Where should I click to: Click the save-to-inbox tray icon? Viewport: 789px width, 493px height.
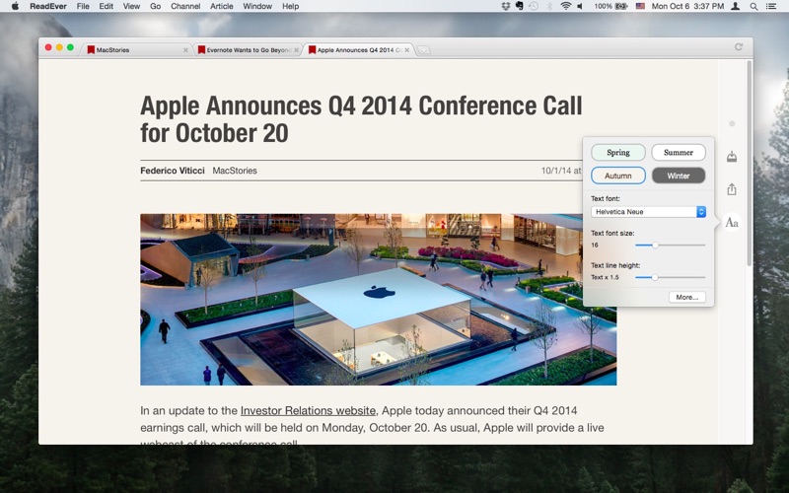coord(732,157)
